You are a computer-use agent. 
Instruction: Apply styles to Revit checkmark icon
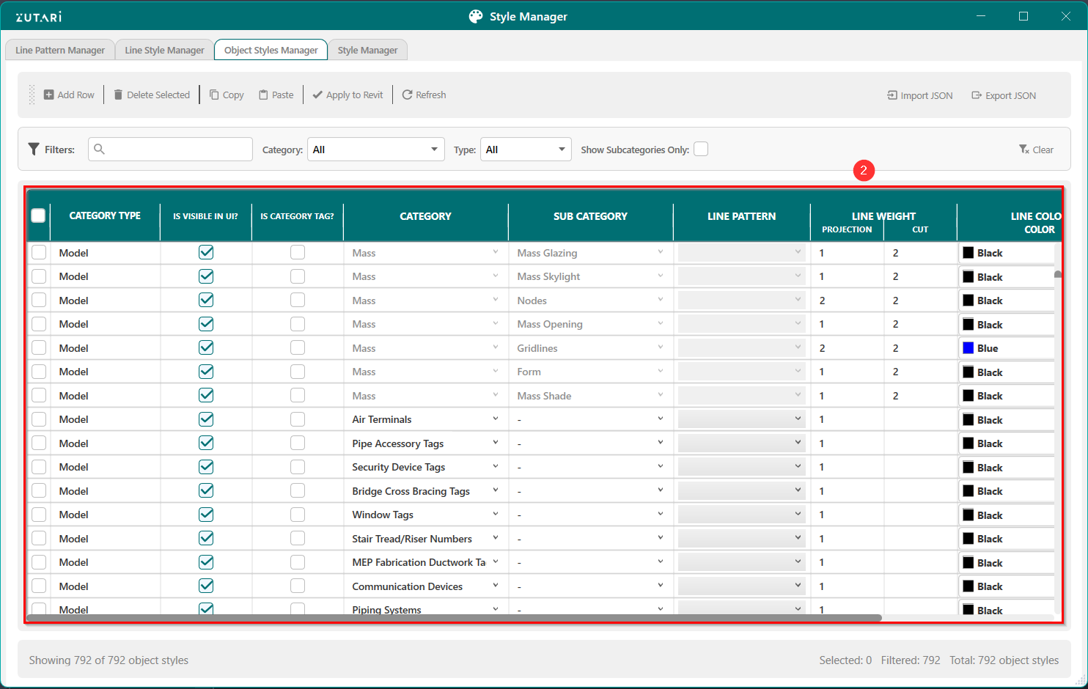pos(317,95)
